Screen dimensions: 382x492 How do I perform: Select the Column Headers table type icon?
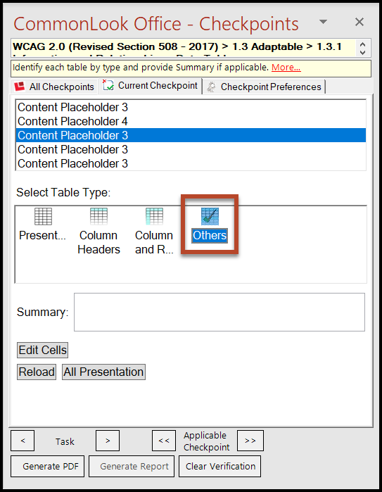coord(98,217)
